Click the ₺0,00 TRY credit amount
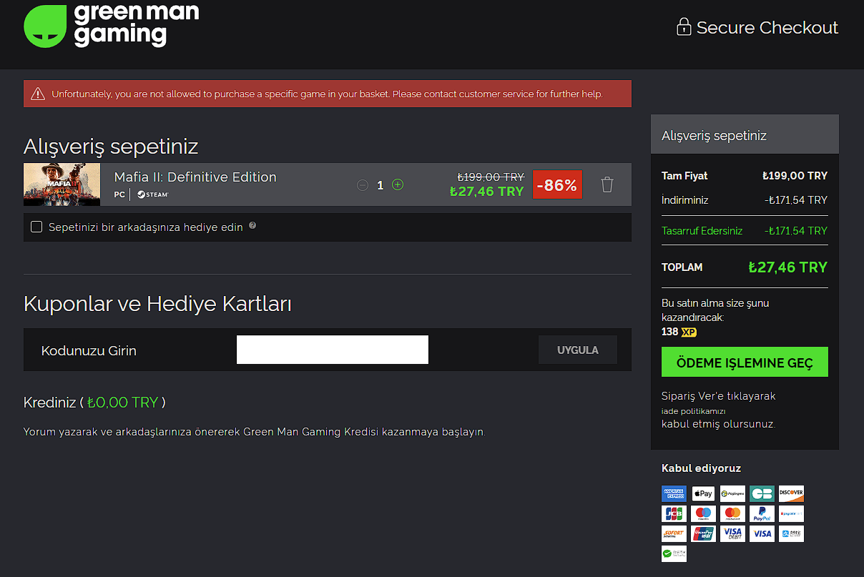 (122, 403)
